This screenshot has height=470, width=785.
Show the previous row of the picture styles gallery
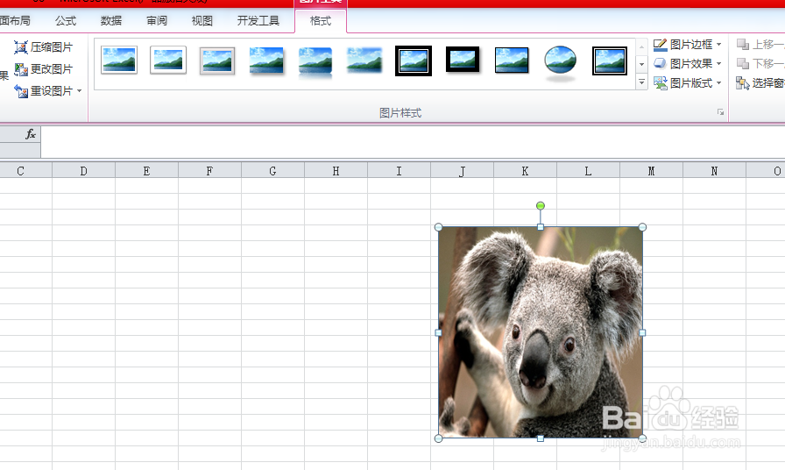click(x=642, y=47)
